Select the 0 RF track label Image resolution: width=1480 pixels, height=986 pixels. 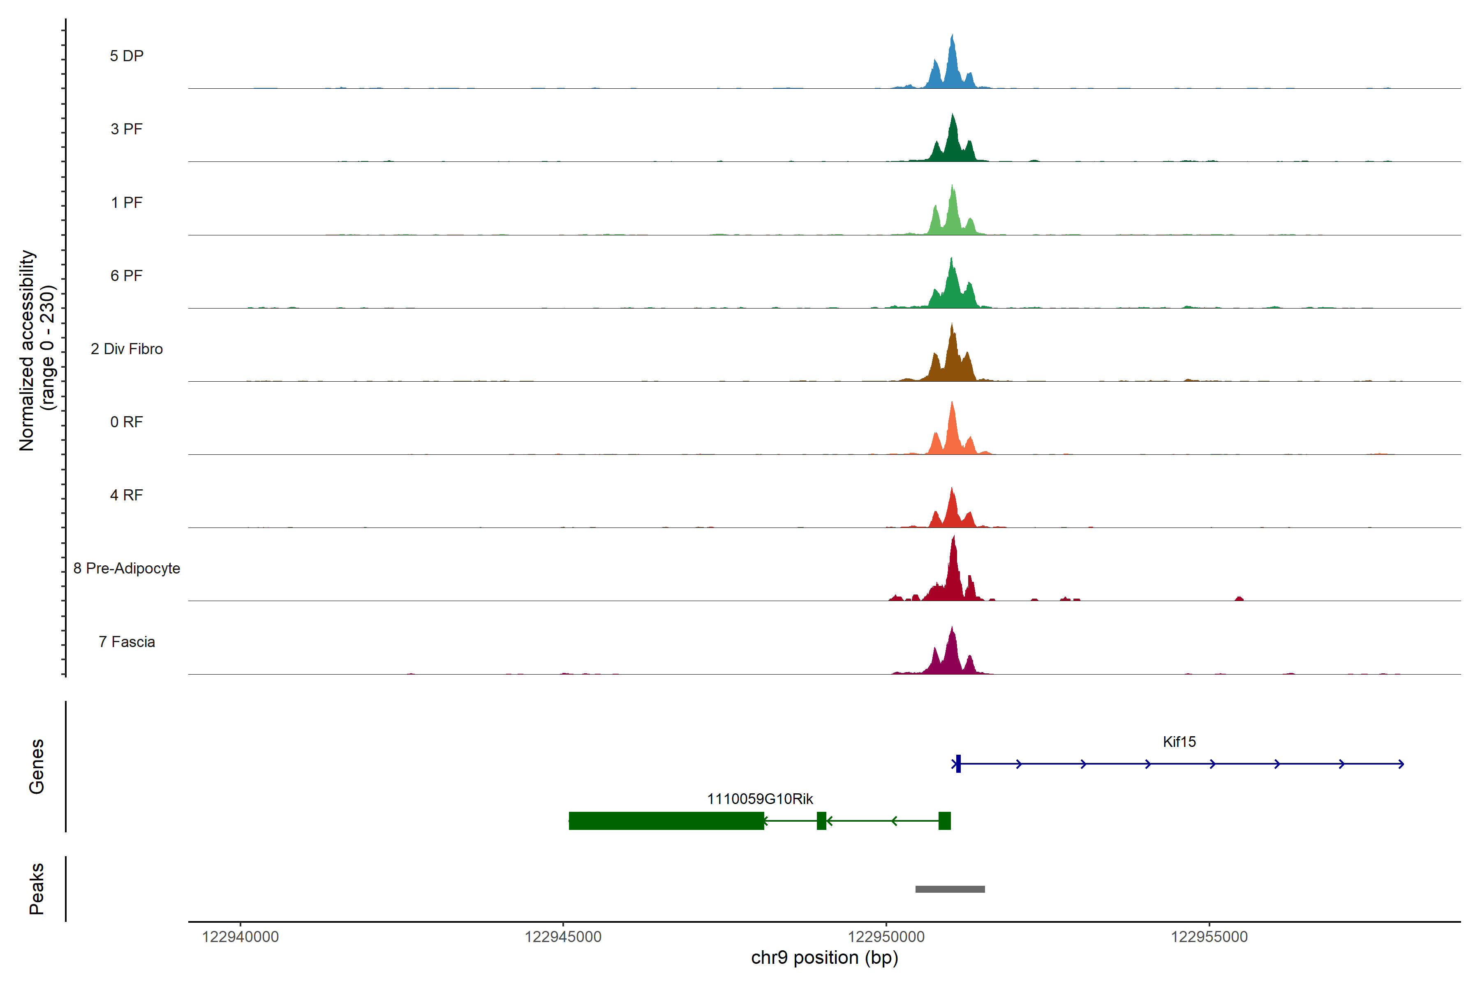(x=127, y=422)
